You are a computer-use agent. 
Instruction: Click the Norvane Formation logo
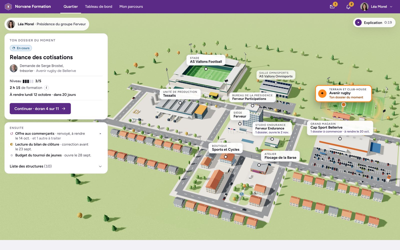click(8, 6)
